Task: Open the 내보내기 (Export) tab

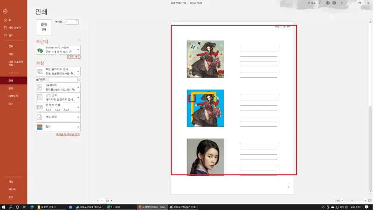Action: (x=14, y=96)
